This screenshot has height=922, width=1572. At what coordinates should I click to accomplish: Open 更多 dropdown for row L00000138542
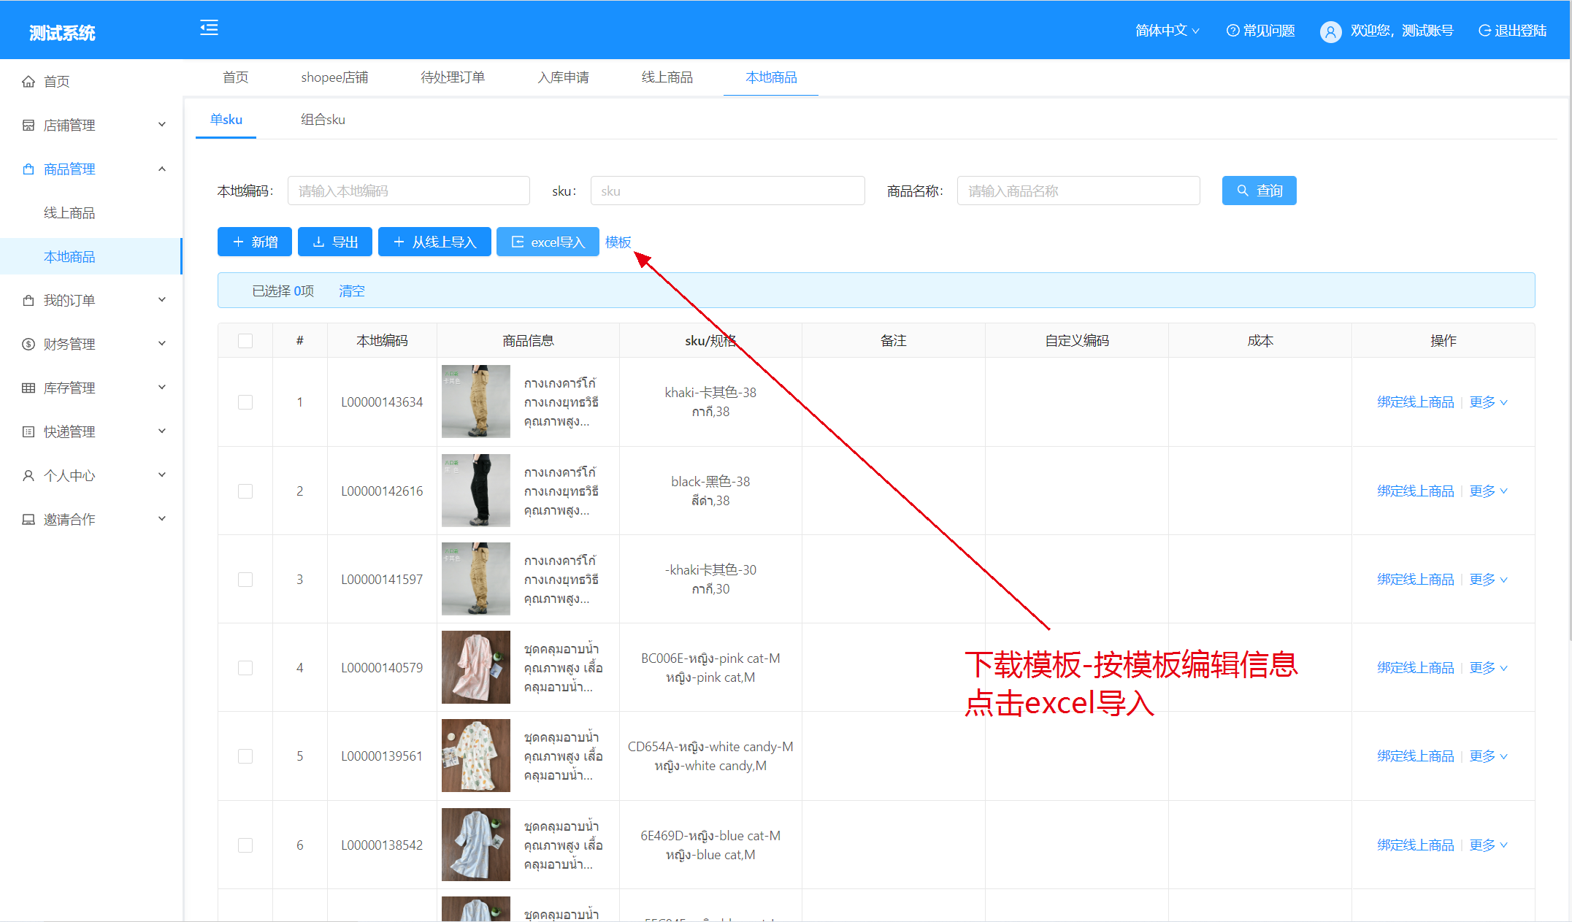pos(1488,845)
